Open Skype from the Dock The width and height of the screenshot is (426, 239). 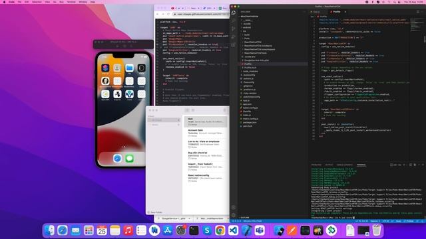[x=207, y=230]
